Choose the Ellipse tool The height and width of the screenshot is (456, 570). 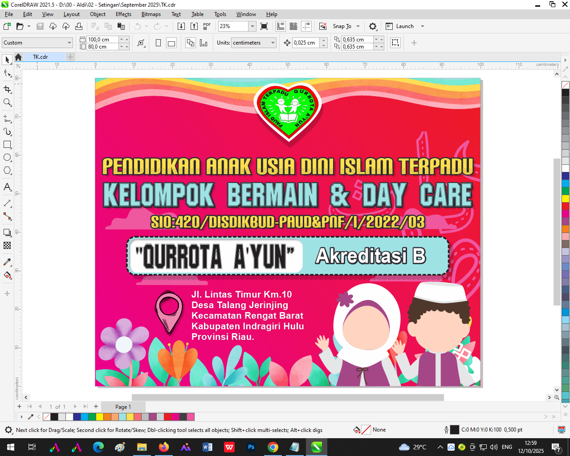7,158
